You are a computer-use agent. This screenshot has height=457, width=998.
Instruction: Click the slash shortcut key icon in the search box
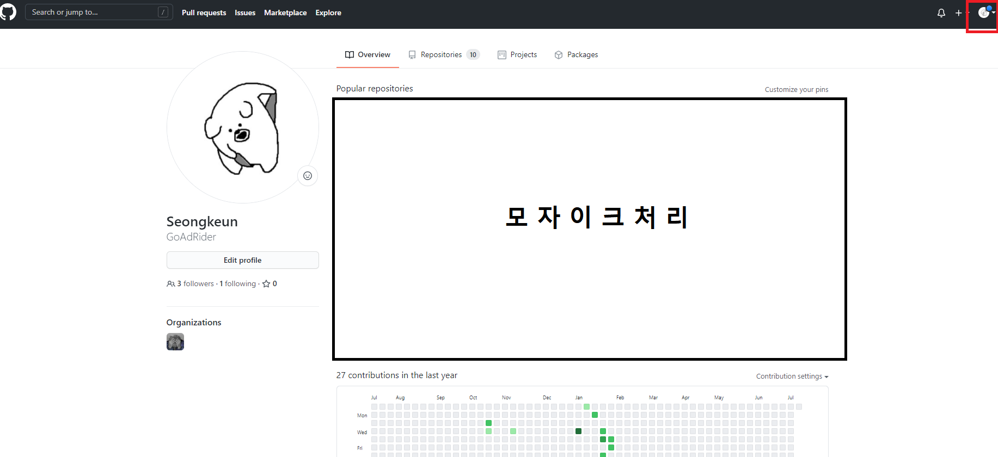point(163,12)
